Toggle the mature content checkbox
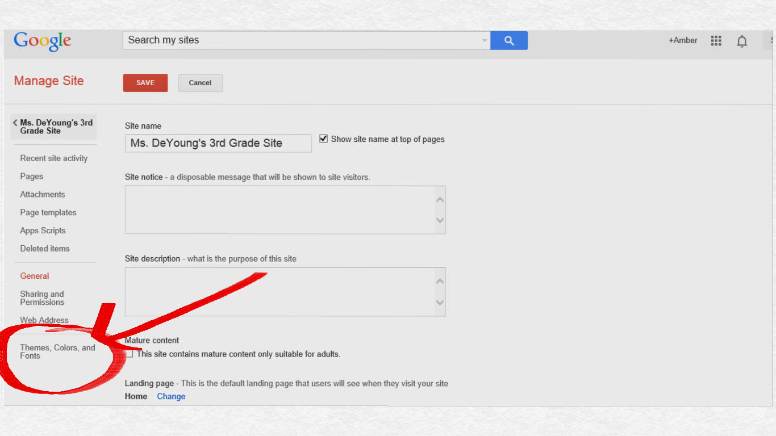The height and width of the screenshot is (436, 776). click(x=130, y=354)
